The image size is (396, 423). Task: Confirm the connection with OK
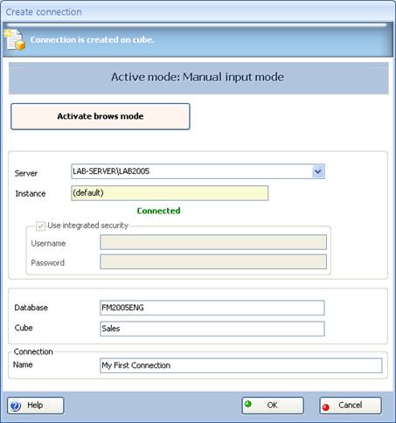(x=273, y=406)
